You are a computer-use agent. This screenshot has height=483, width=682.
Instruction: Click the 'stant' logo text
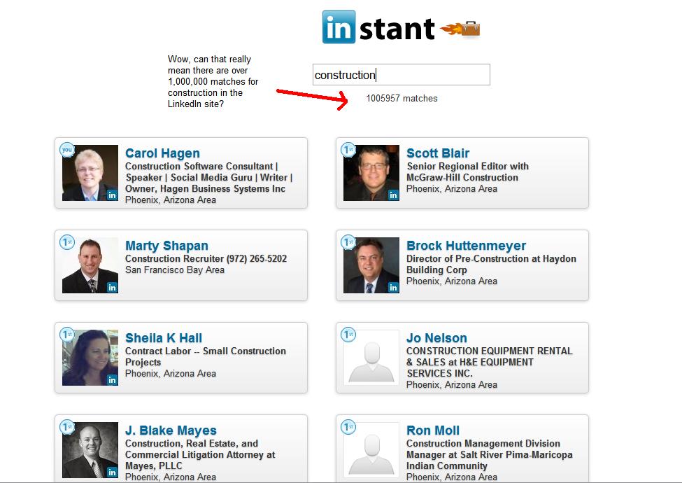click(x=397, y=29)
